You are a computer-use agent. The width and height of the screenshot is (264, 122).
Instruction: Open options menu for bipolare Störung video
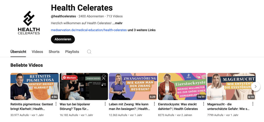pyautogui.click(x=105, y=104)
